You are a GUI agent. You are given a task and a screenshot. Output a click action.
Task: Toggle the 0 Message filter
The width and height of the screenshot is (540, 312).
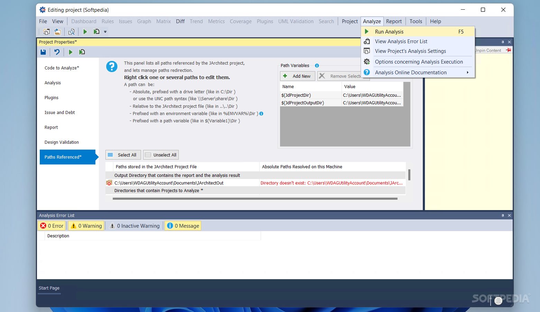(183, 226)
